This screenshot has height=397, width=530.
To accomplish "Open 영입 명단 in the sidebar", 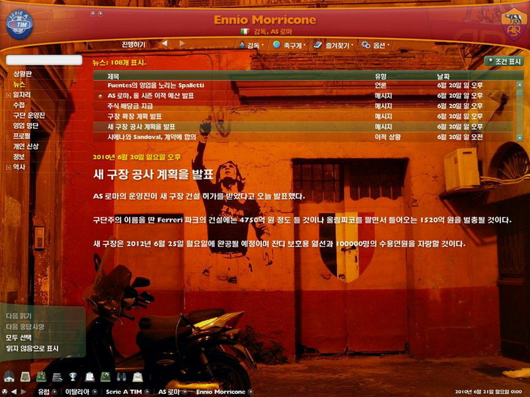I will pos(26,126).
